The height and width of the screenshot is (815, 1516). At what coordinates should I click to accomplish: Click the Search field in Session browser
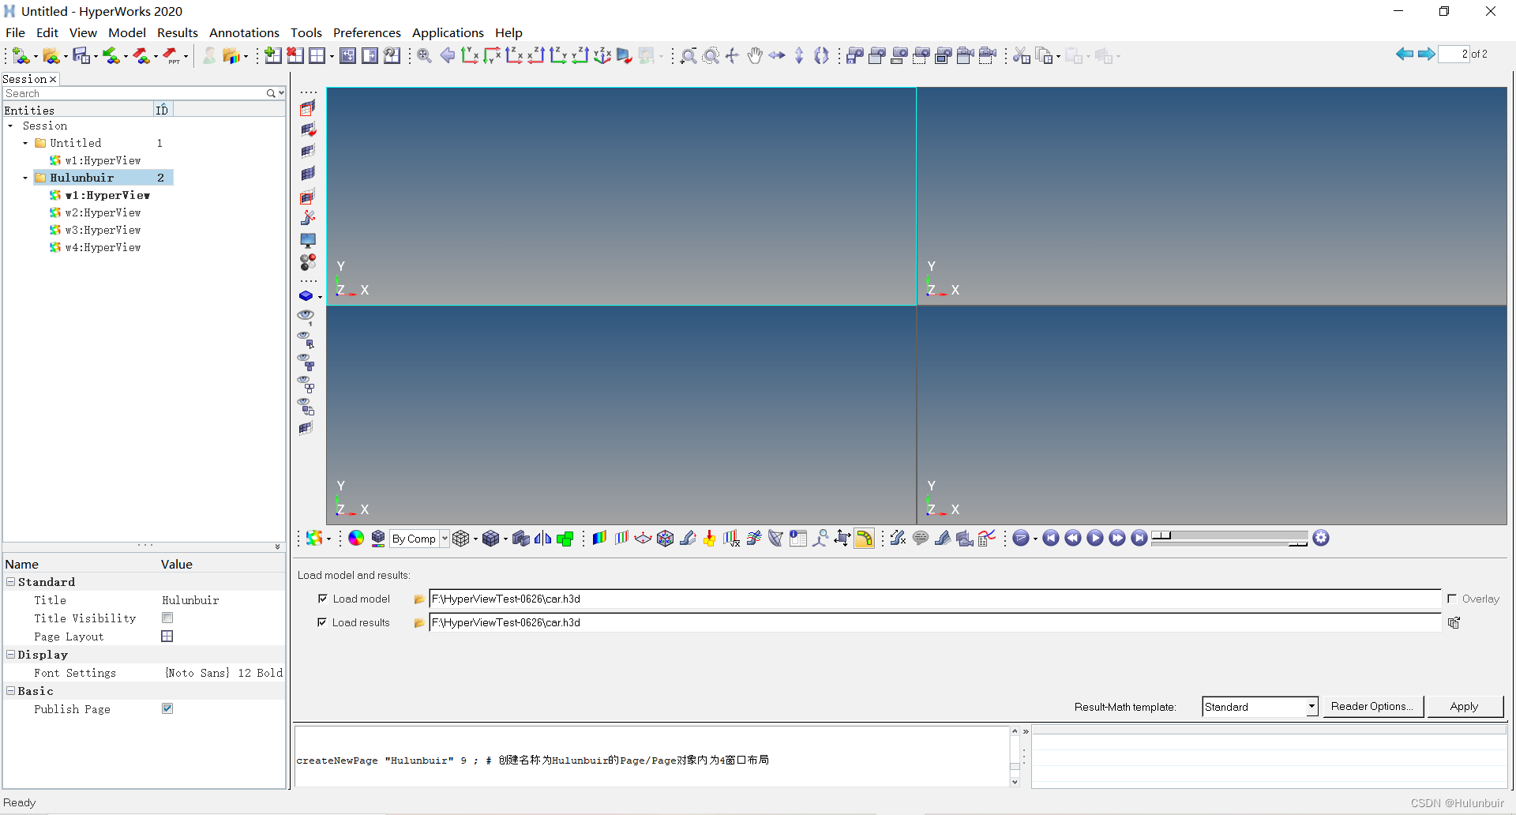134,93
